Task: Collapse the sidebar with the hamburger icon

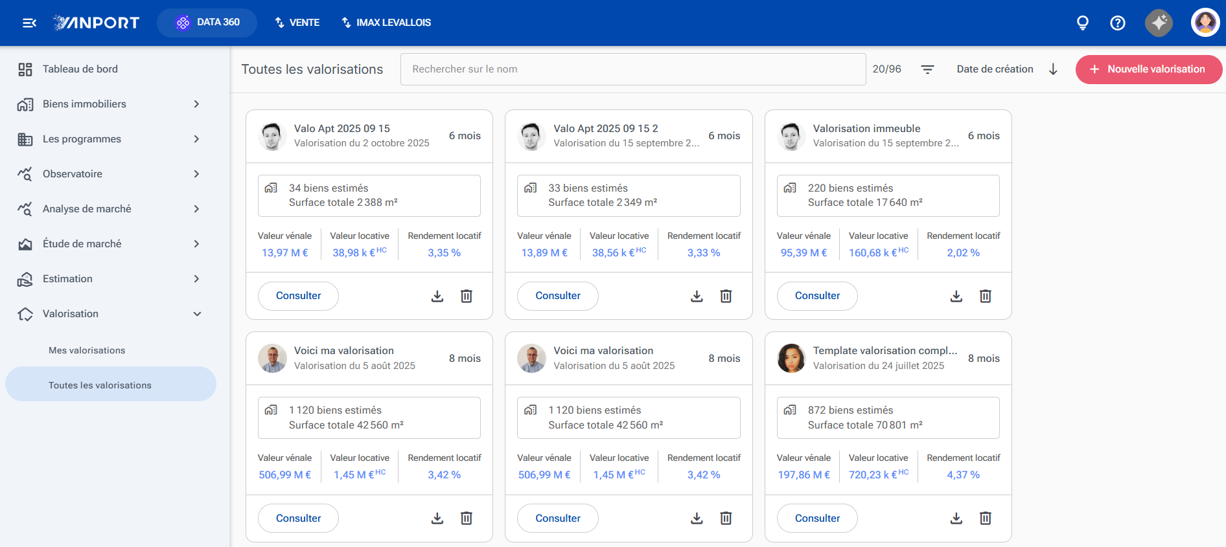Action: 29,23
